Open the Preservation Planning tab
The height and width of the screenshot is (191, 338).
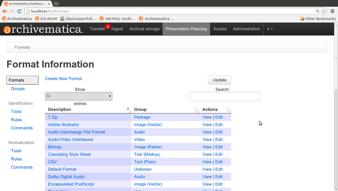(186, 29)
